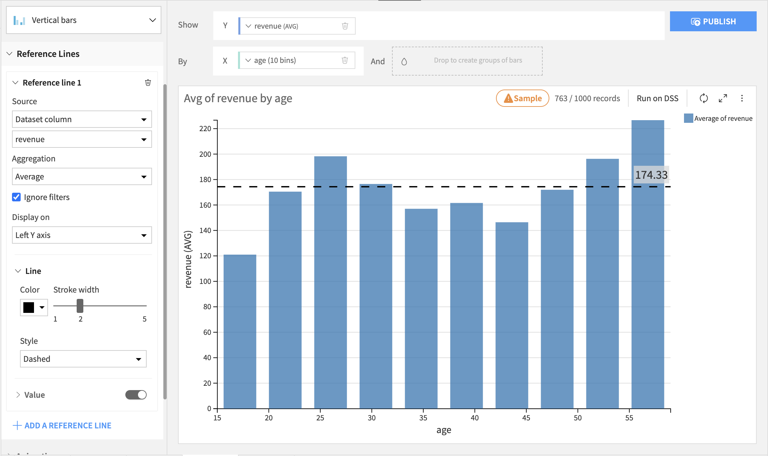
Task: Click the Drop to create groups of bars zone
Action: [x=467, y=61]
